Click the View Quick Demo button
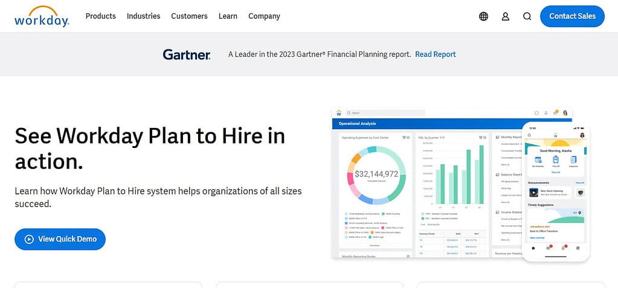The image size is (618, 288). pyautogui.click(x=60, y=239)
